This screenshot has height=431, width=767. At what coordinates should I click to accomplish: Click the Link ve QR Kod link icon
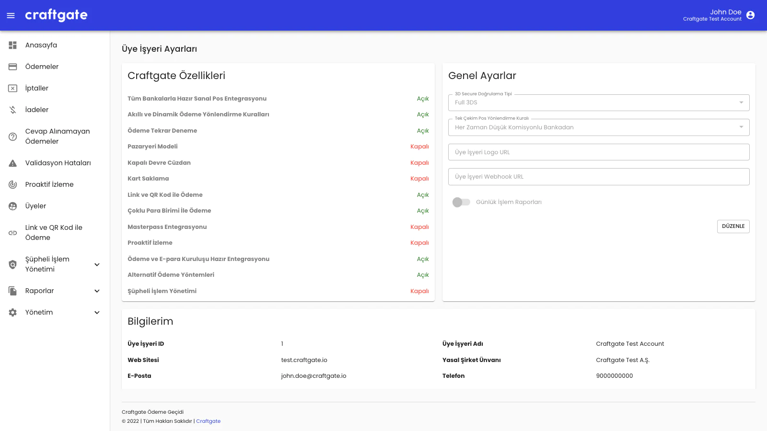(13, 233)
